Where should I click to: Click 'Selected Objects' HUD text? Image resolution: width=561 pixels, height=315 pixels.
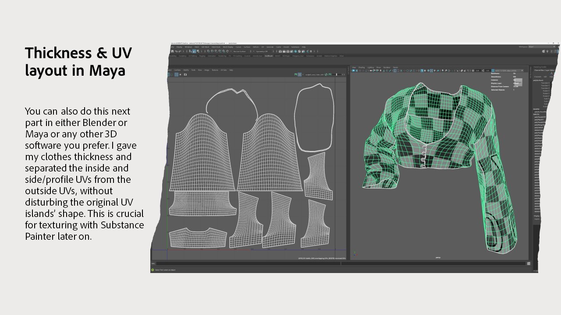[498, 90]
